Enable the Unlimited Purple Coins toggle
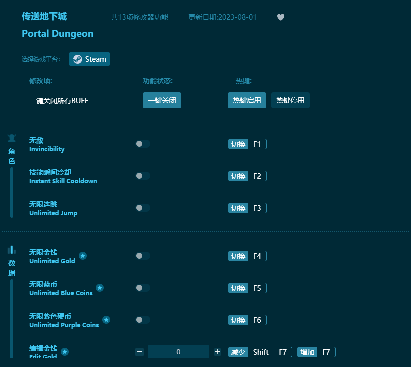Image resolution: width=411 pixels, height=367 pixels. (143, 319)
